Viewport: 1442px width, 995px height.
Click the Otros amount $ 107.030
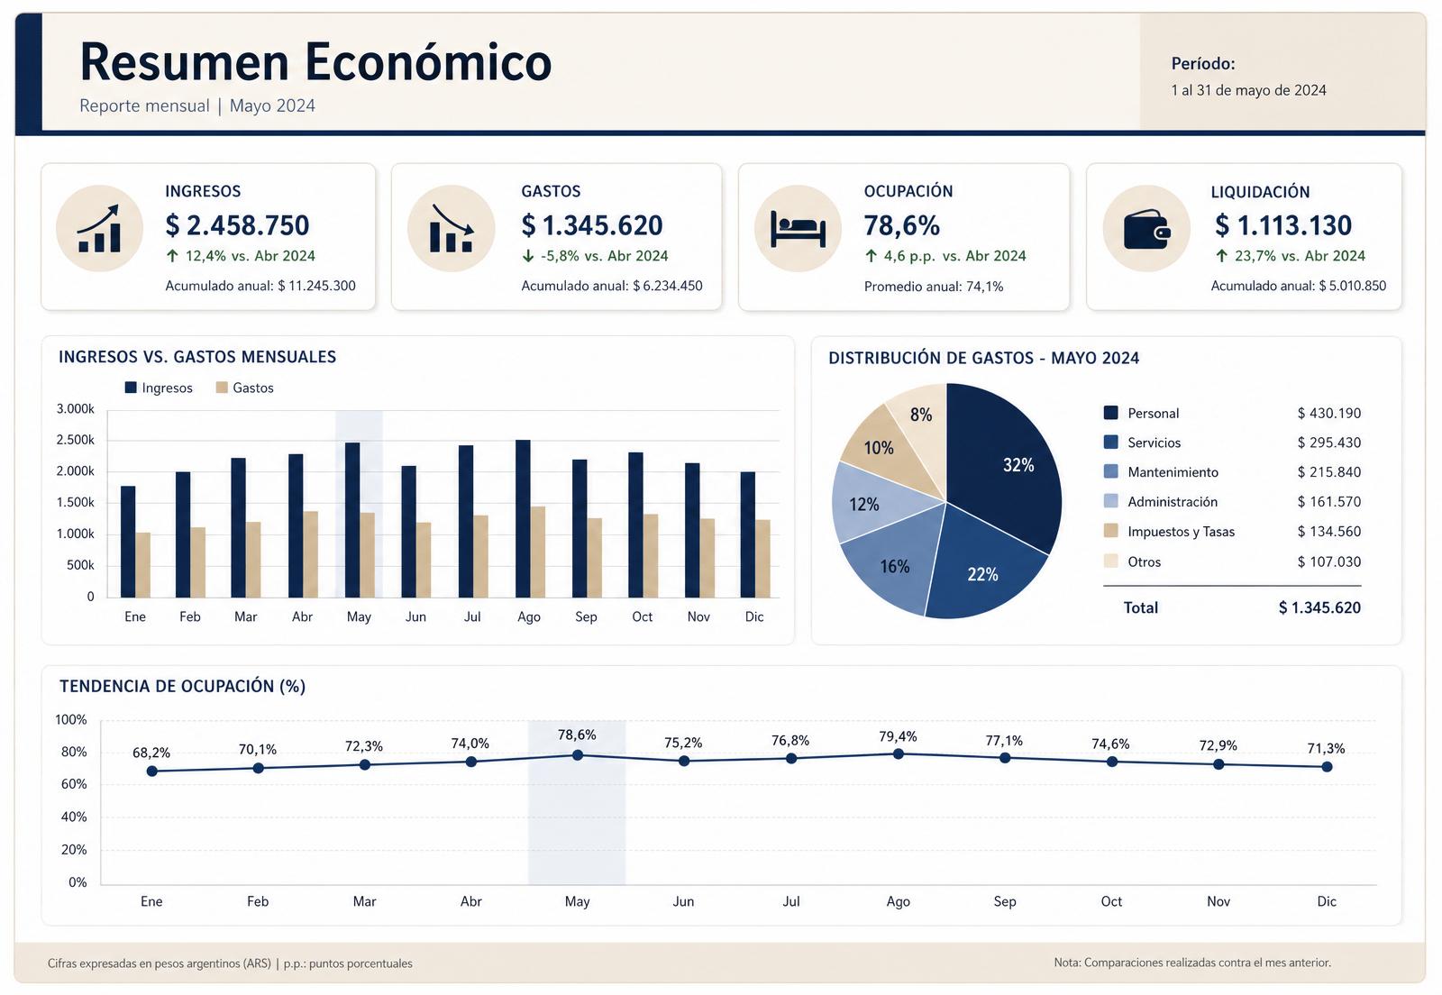pyautogui.click(x=1329, y=561)
